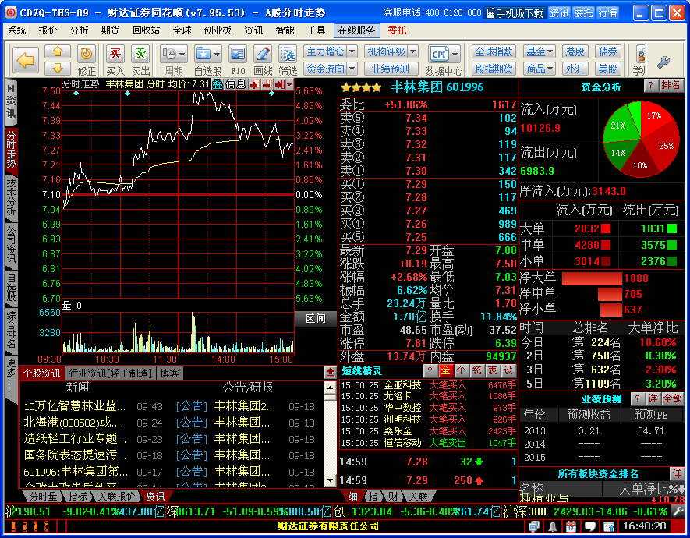This screenshot has width=690, height=538.
Task: Toggle the 表 view in 短线精灵
Action: 492,370
